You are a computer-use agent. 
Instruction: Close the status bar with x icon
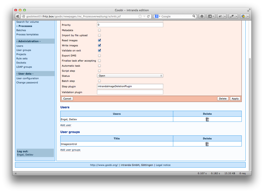click(16, 173)
